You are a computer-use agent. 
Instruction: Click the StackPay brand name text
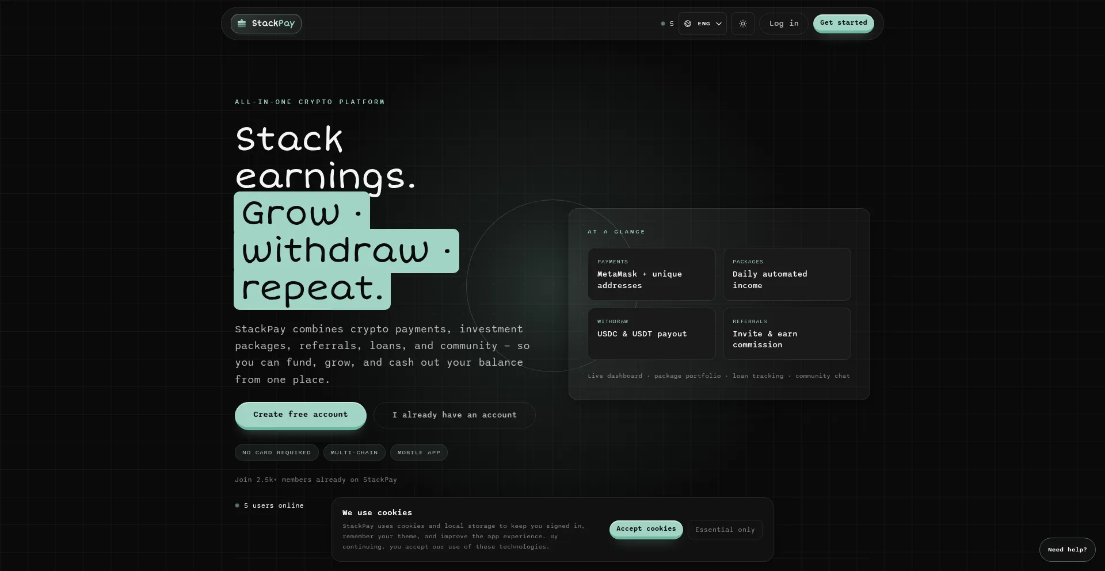273,24
